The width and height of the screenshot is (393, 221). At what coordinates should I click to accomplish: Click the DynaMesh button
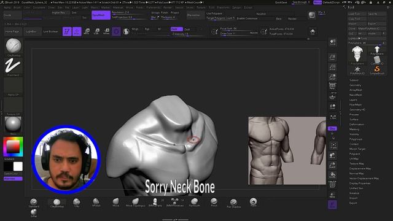coord(101,15)
